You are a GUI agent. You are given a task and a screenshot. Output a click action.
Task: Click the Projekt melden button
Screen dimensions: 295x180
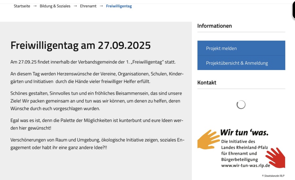point(241,48)
